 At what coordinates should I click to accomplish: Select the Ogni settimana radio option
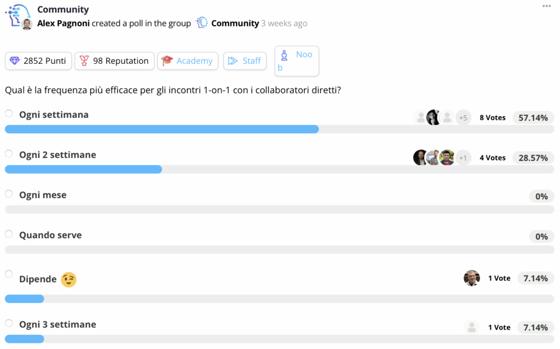pyautogui.click(x=9, y=114)
